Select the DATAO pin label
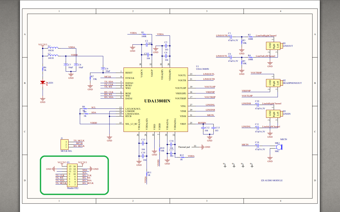Viewport: 340px width, 212px height. point(129,83)
